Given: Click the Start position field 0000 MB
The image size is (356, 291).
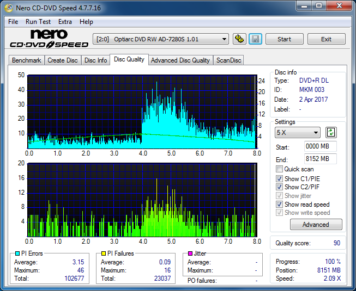Looking at the screenshot, I should pos(320,146).
